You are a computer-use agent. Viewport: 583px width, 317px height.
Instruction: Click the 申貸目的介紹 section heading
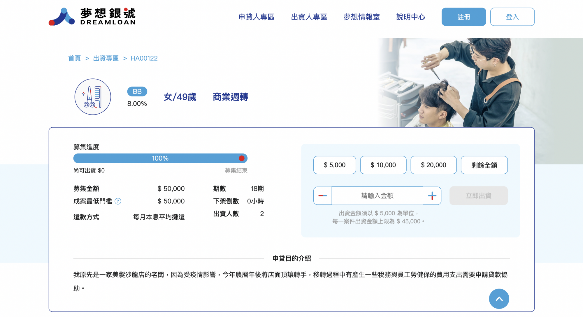291,258
